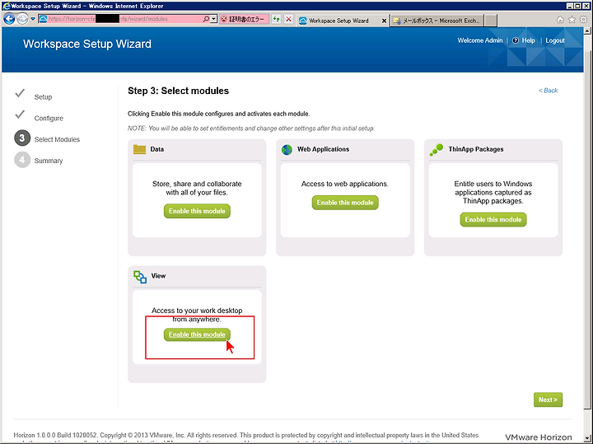Image resolution: width=593 pixels, height=444 pixels.
Task: Click the vertical scrollbar down arrow
Action: click(587, 438)
